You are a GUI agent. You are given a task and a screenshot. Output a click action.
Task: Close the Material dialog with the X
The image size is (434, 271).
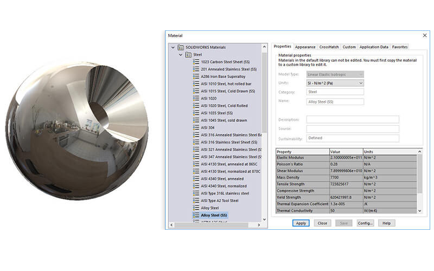point(425,35)
